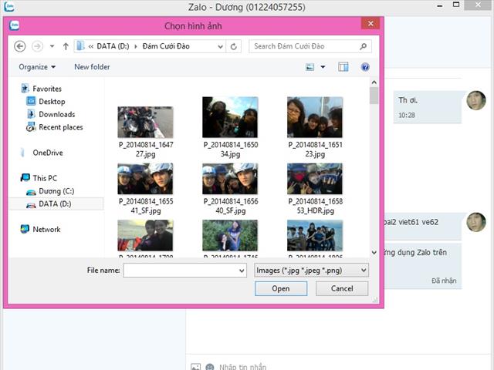The width and height of the screenshot is (494, 370).
Task: Open the emoji picker icon in Zalo
Action: [x=209, y=367]
